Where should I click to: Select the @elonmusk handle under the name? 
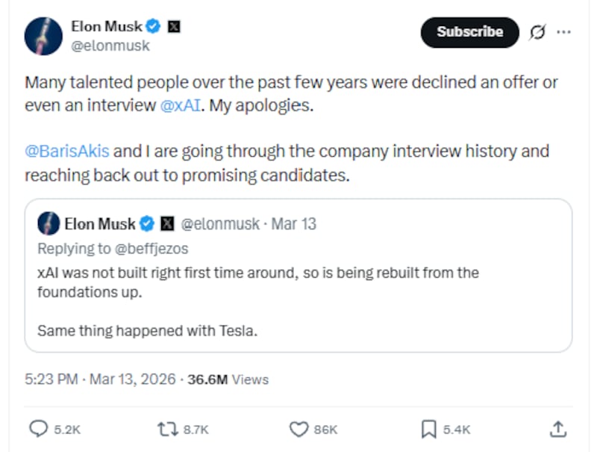[x=110, y=45]
